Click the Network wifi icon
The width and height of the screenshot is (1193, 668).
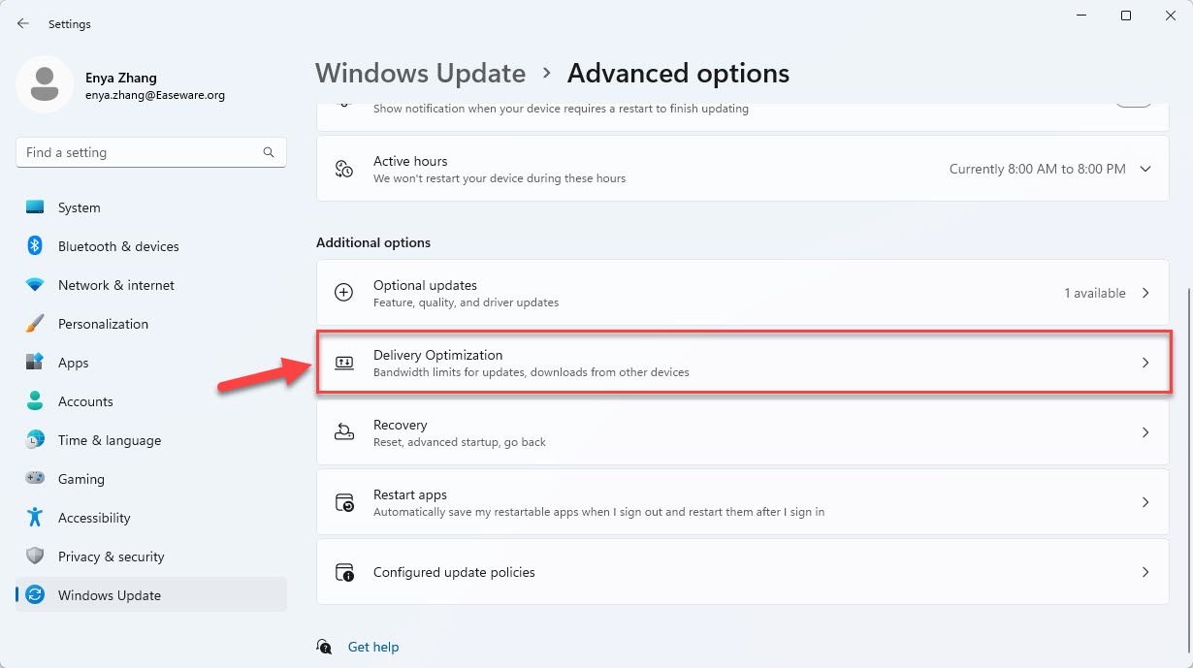[x=35, y=285]
